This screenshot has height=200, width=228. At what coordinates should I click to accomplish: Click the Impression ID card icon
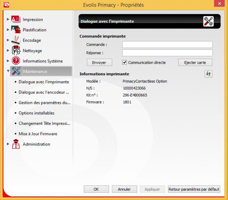[x=16, y=19]
